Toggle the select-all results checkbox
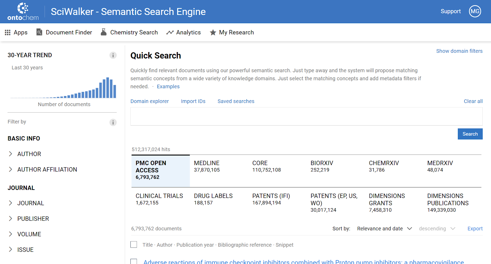The image size is (491, 264). point(134,244)
